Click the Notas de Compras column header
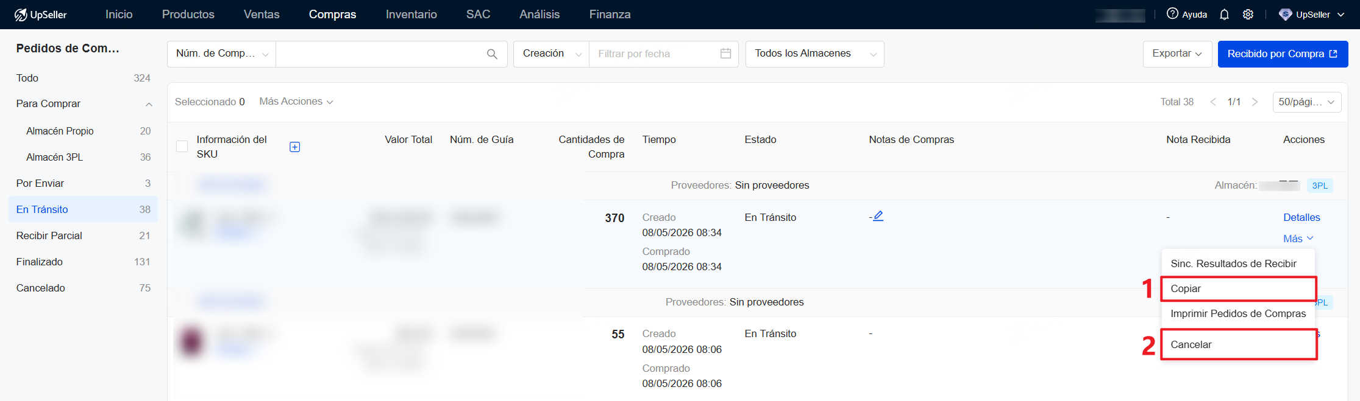Screen dimensions: 1360x401 coord(911,139)
